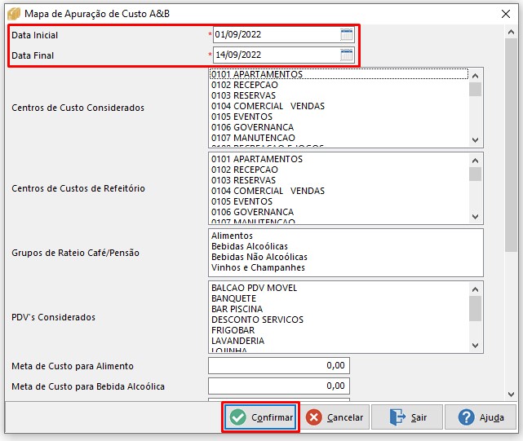
Task: Click scroll-up arrow of PDV's Considerados list
Action: coord(476,289)
